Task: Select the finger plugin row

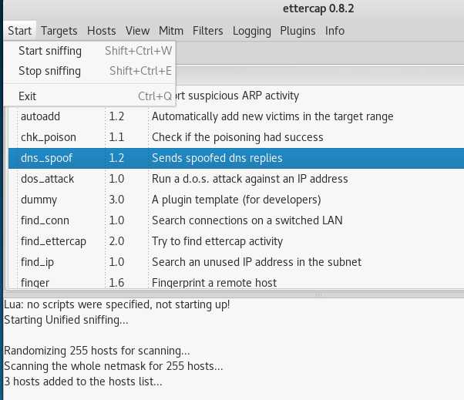Action: [236, 282]
